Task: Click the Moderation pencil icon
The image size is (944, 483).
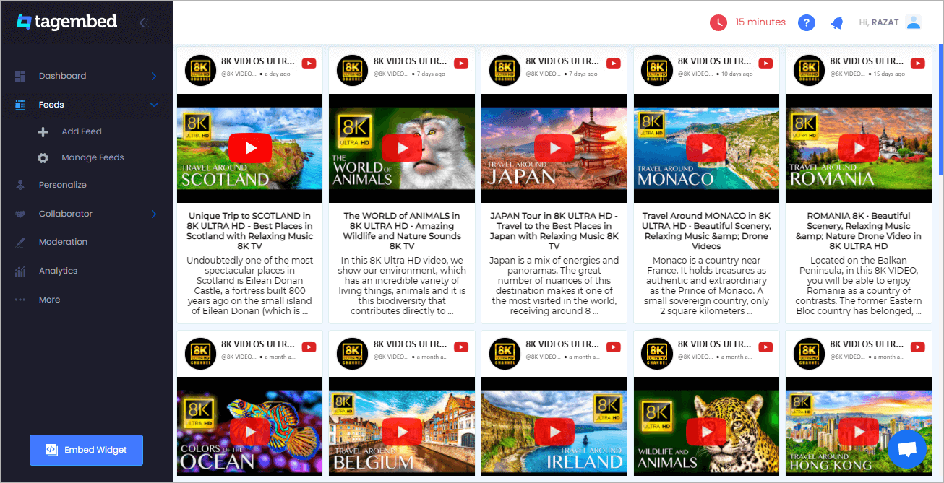Action: [x=20, y=243]
